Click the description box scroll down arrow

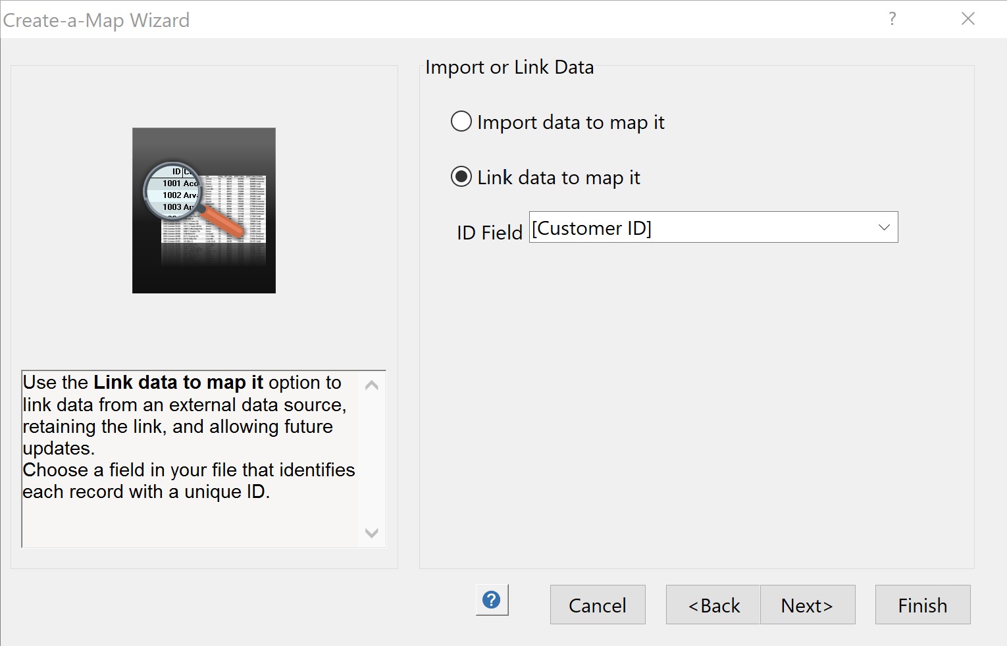tap(371, 533)
